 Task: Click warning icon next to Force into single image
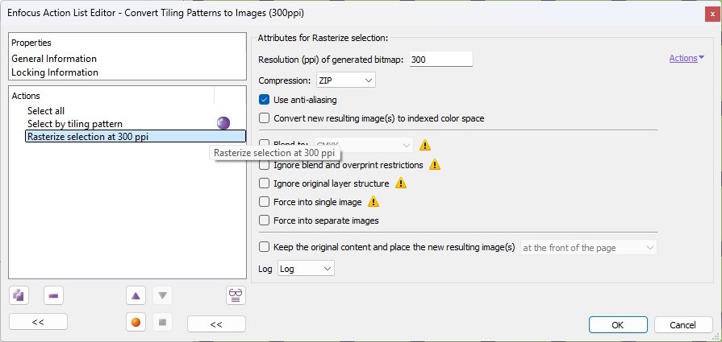pyautogui.click(x=374, y=201)
